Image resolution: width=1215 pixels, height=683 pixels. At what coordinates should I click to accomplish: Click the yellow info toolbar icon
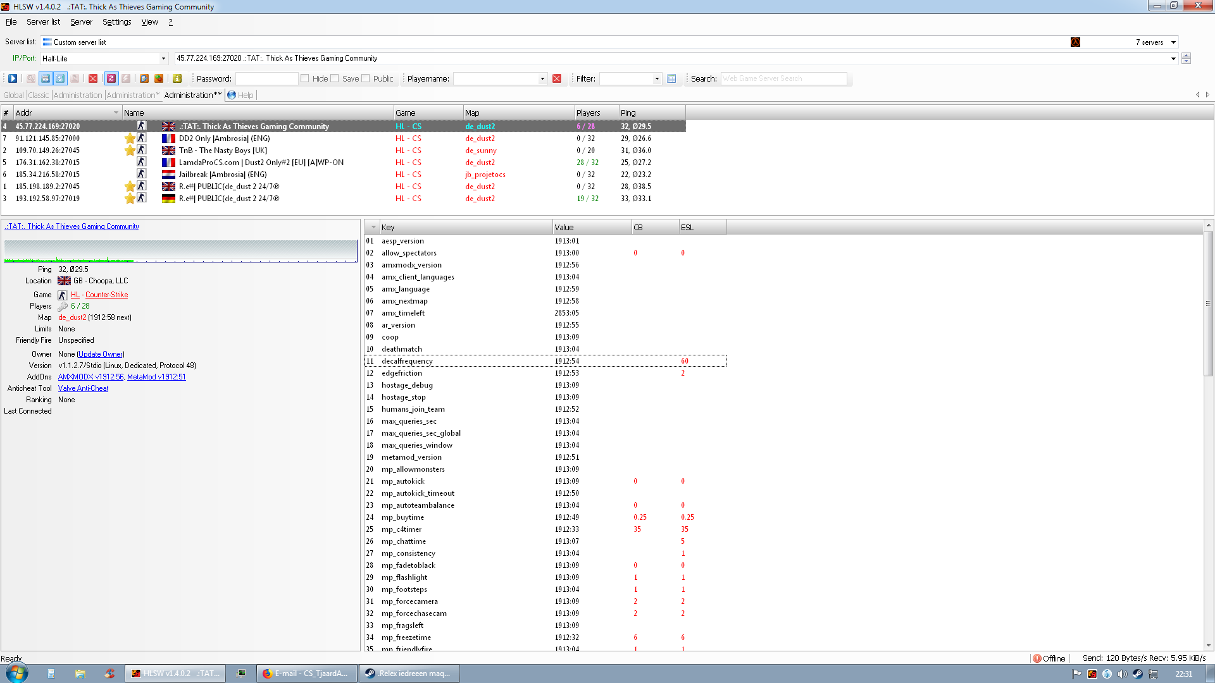pos(177,78)
